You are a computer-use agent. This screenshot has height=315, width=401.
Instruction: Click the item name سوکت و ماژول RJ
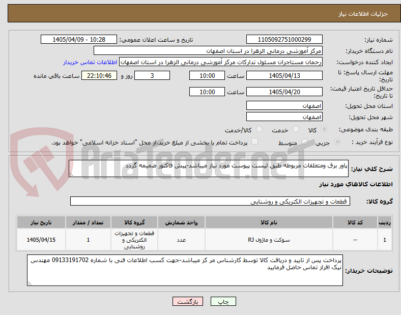pos(269,240)
